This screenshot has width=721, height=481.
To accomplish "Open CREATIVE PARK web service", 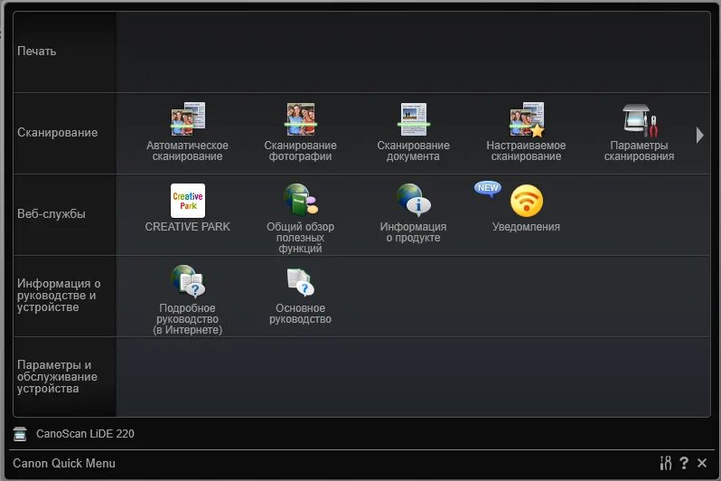I will click(x=188, y=207).
